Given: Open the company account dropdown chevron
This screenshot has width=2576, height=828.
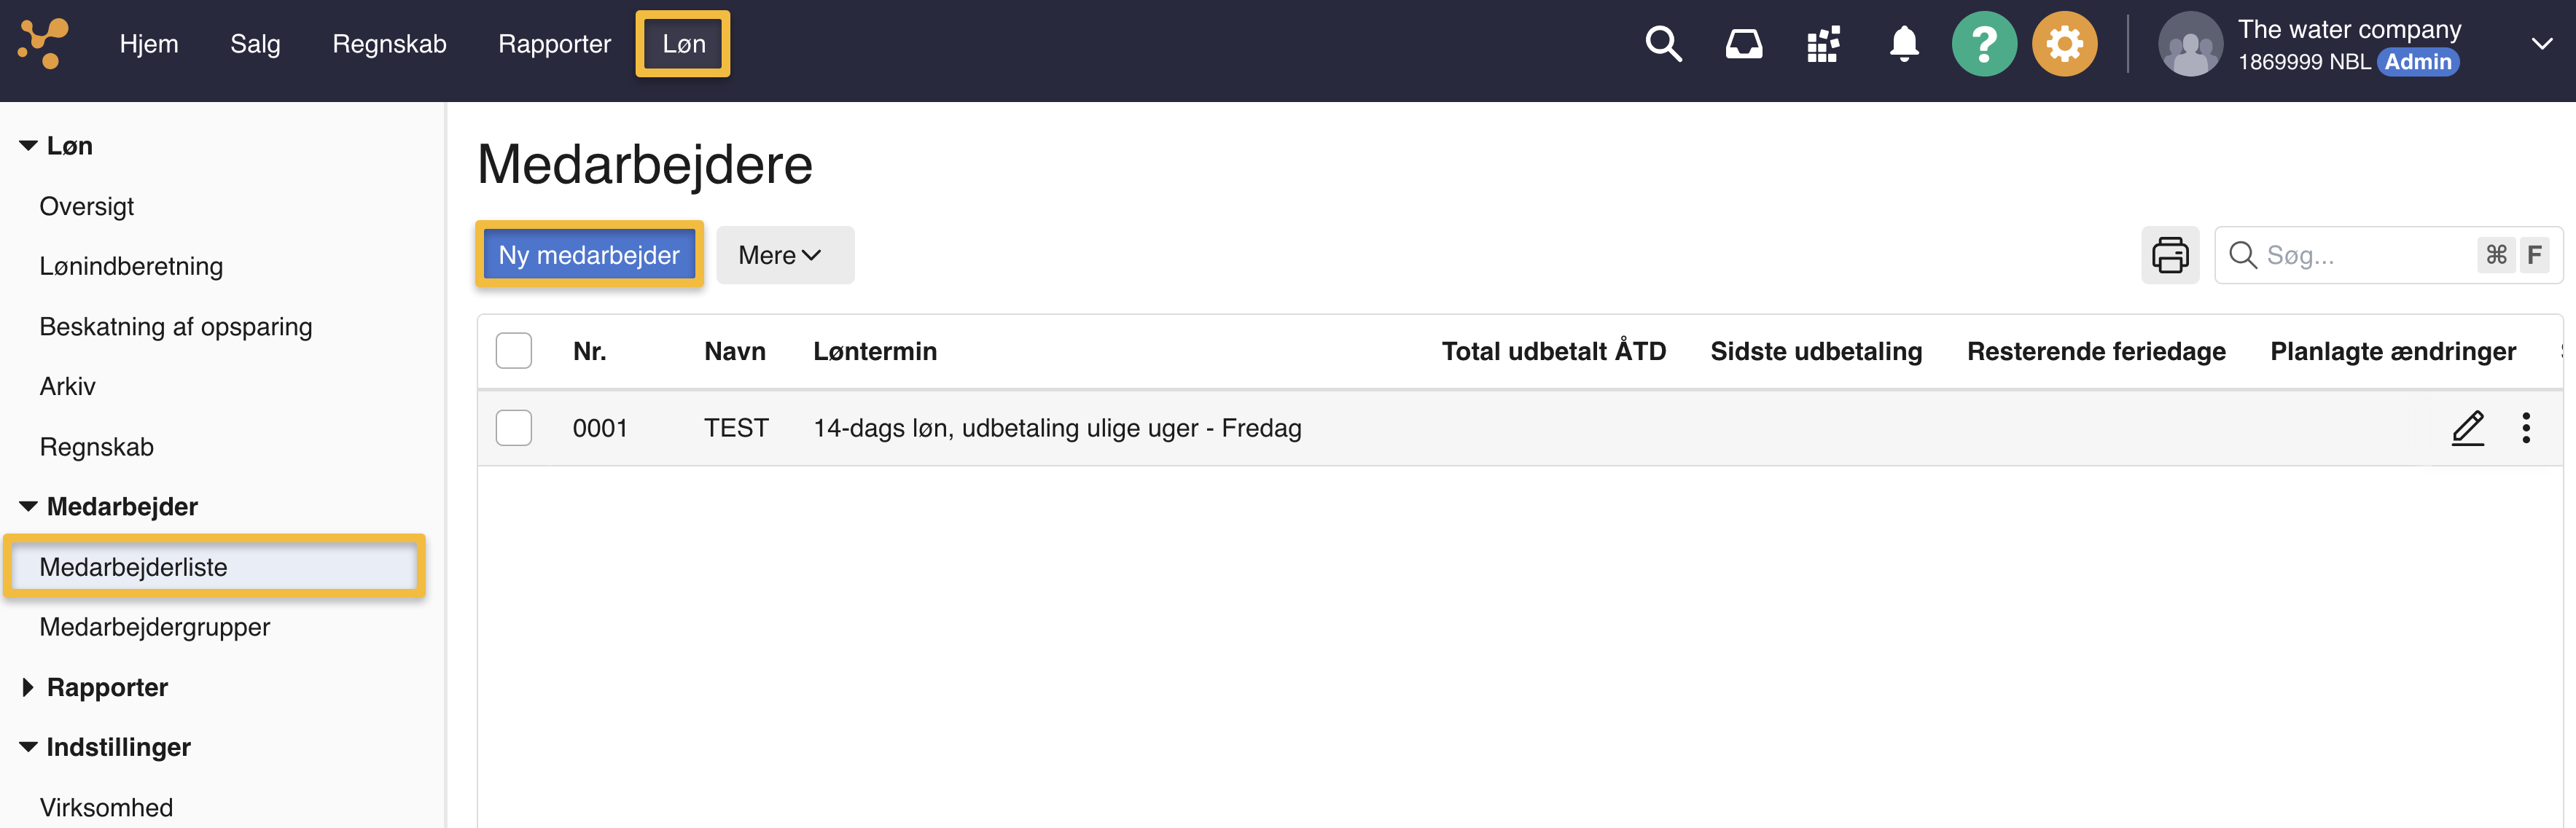Looking at the screenshot, I should click(2541, 44).
